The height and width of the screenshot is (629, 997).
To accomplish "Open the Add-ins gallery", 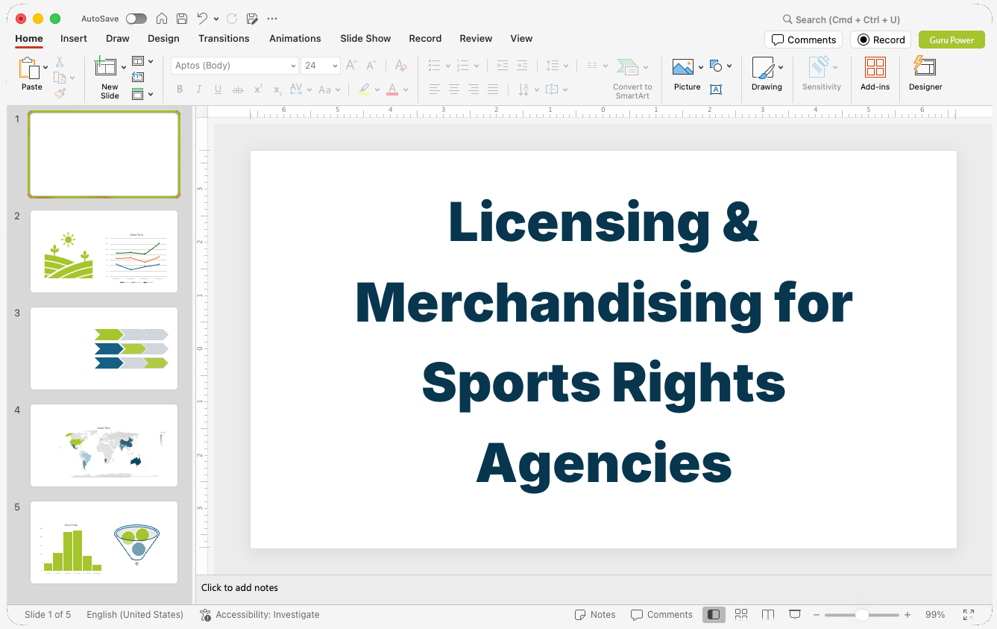I will click(x=875, y=74).
